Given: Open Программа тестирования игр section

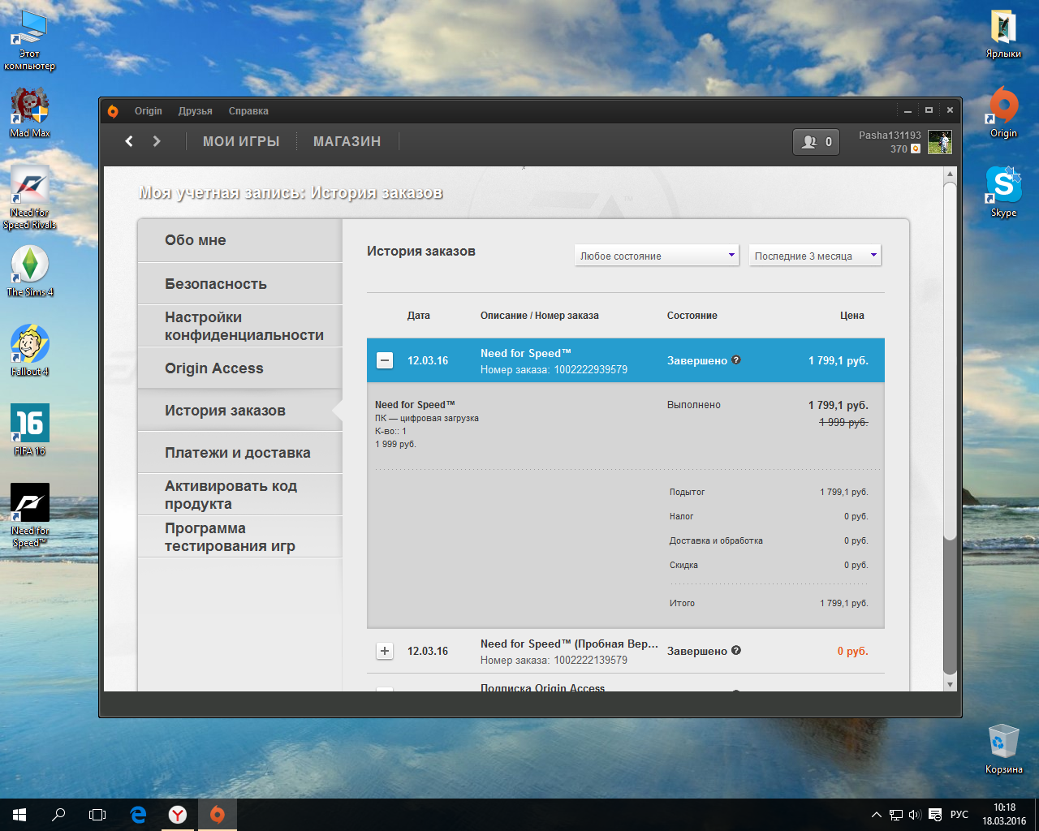Looking at the screenshot, I should click(240, 537).
